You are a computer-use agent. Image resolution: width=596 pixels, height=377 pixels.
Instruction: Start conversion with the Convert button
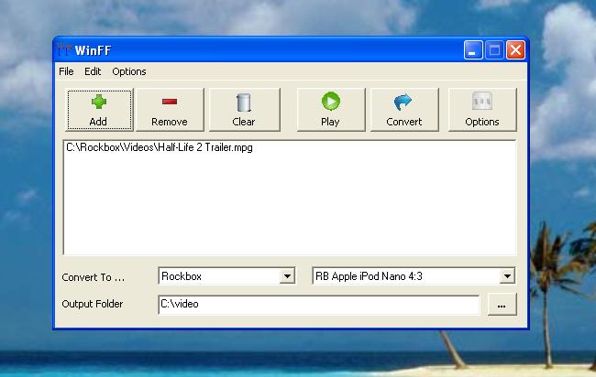(404, 110)
